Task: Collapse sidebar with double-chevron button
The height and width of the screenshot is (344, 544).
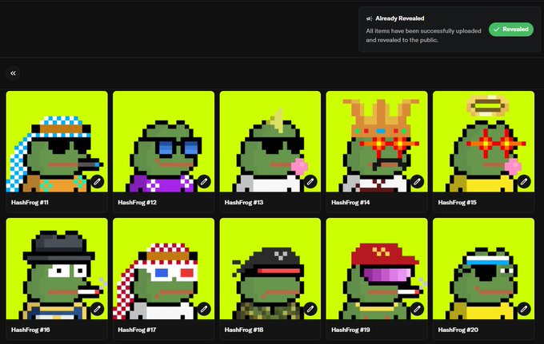Action: [x=13, y=73]
